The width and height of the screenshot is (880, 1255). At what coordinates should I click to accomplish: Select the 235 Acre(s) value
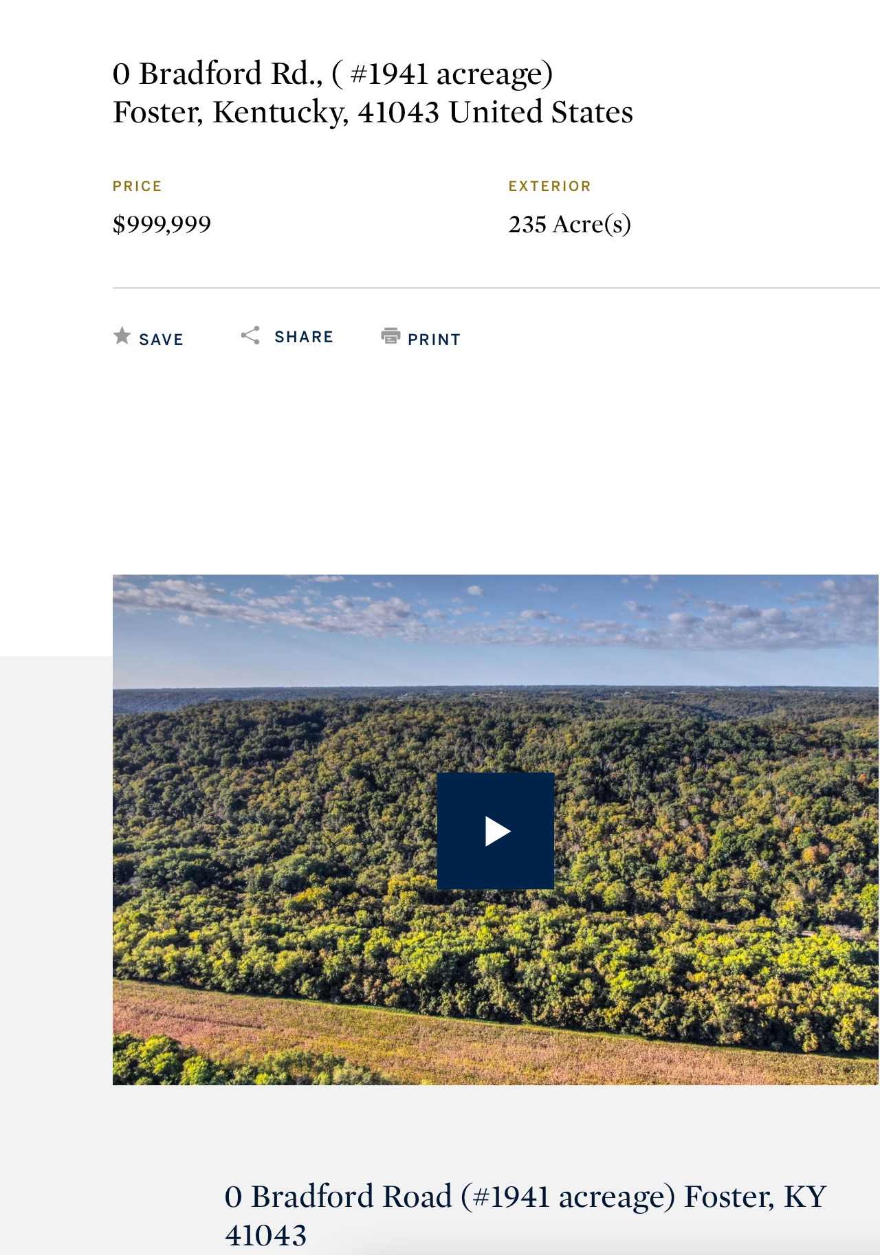tap(570, 224)
